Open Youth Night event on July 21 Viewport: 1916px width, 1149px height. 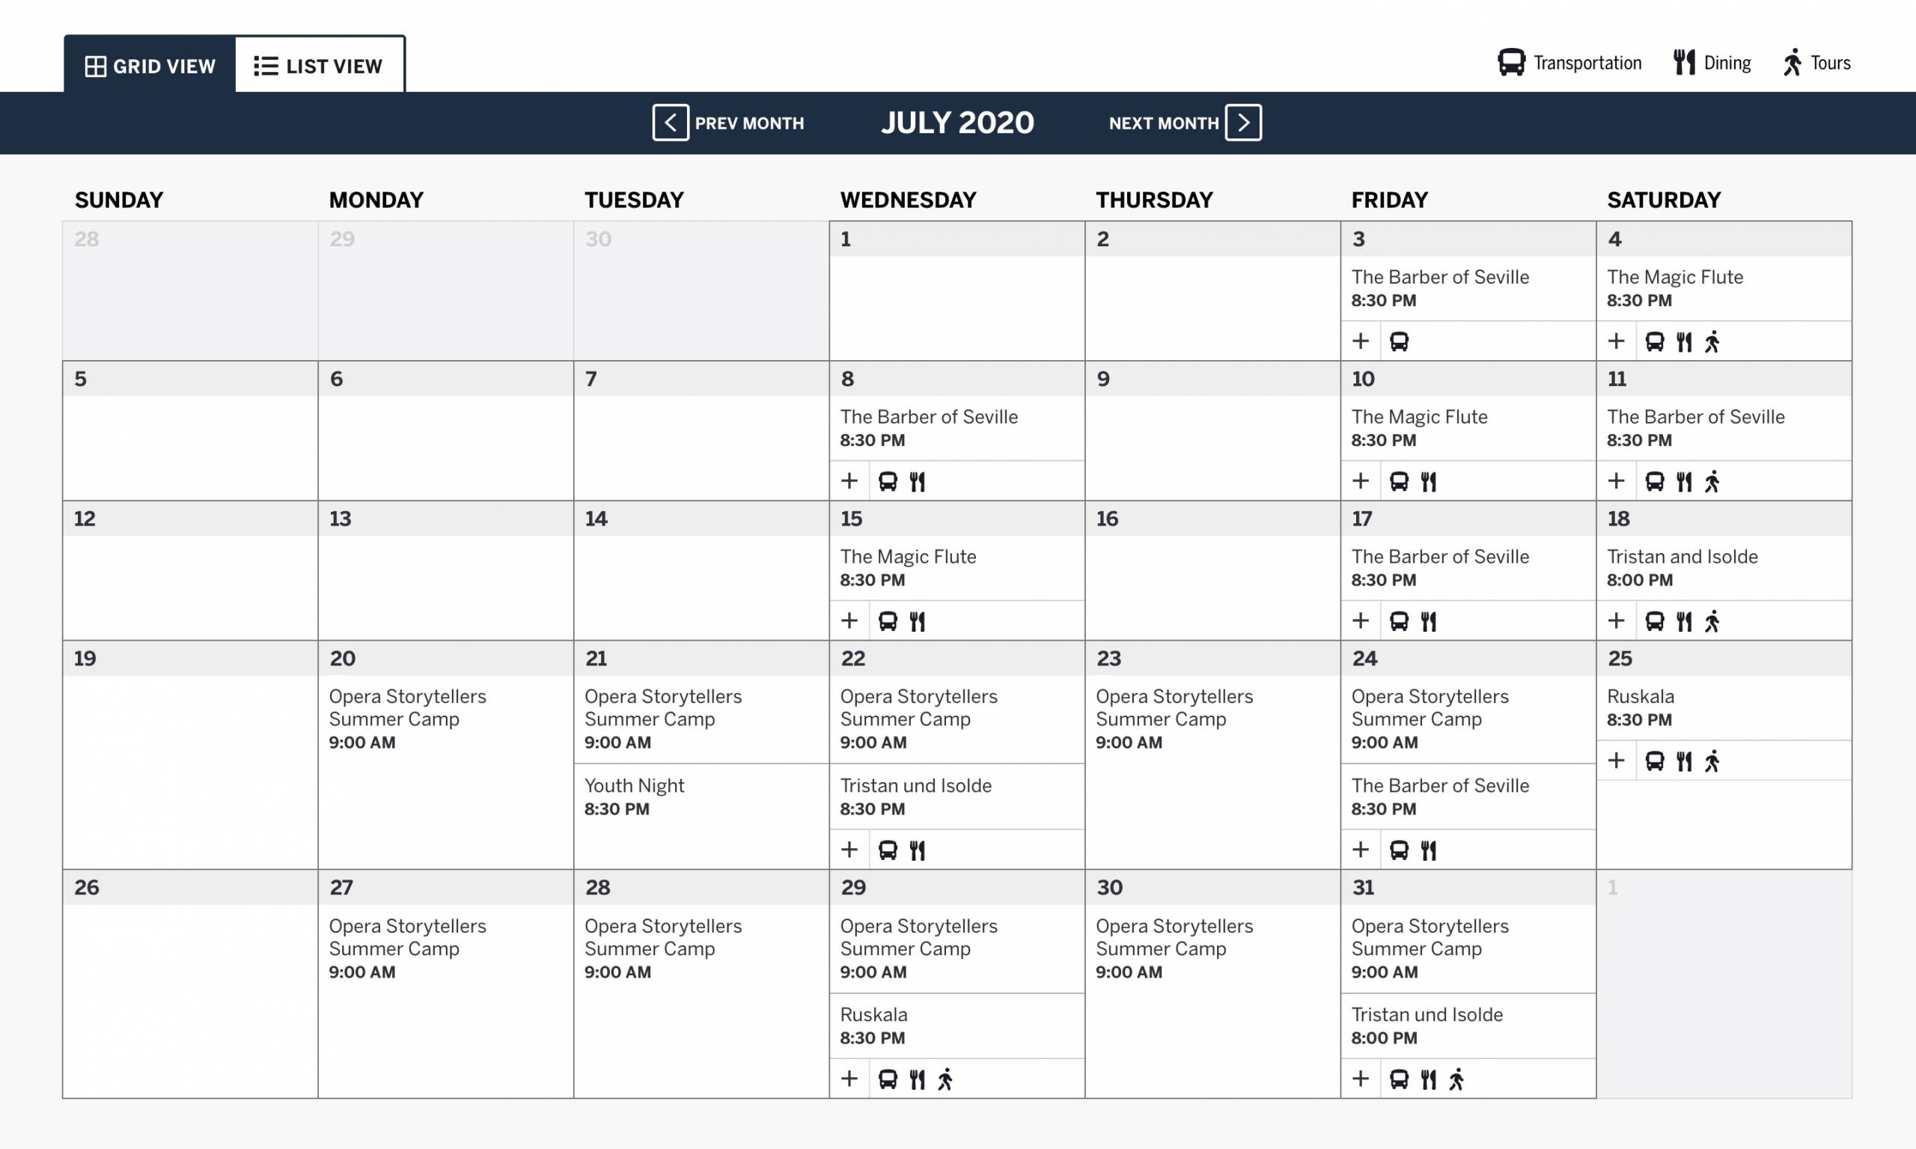point(634,786)
